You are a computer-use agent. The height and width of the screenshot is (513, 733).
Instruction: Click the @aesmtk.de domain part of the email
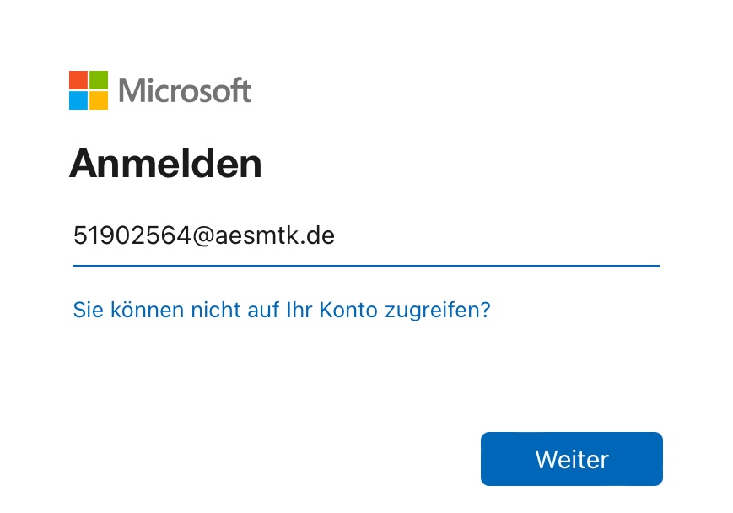click(x=264, y=235)
